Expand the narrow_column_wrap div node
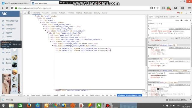The height and width of the screenshot is (108, 192). (x=44, y=27)
